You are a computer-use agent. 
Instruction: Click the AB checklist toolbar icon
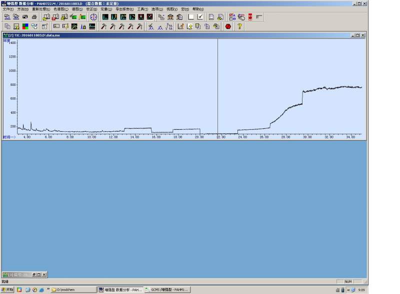pos(232,17)
